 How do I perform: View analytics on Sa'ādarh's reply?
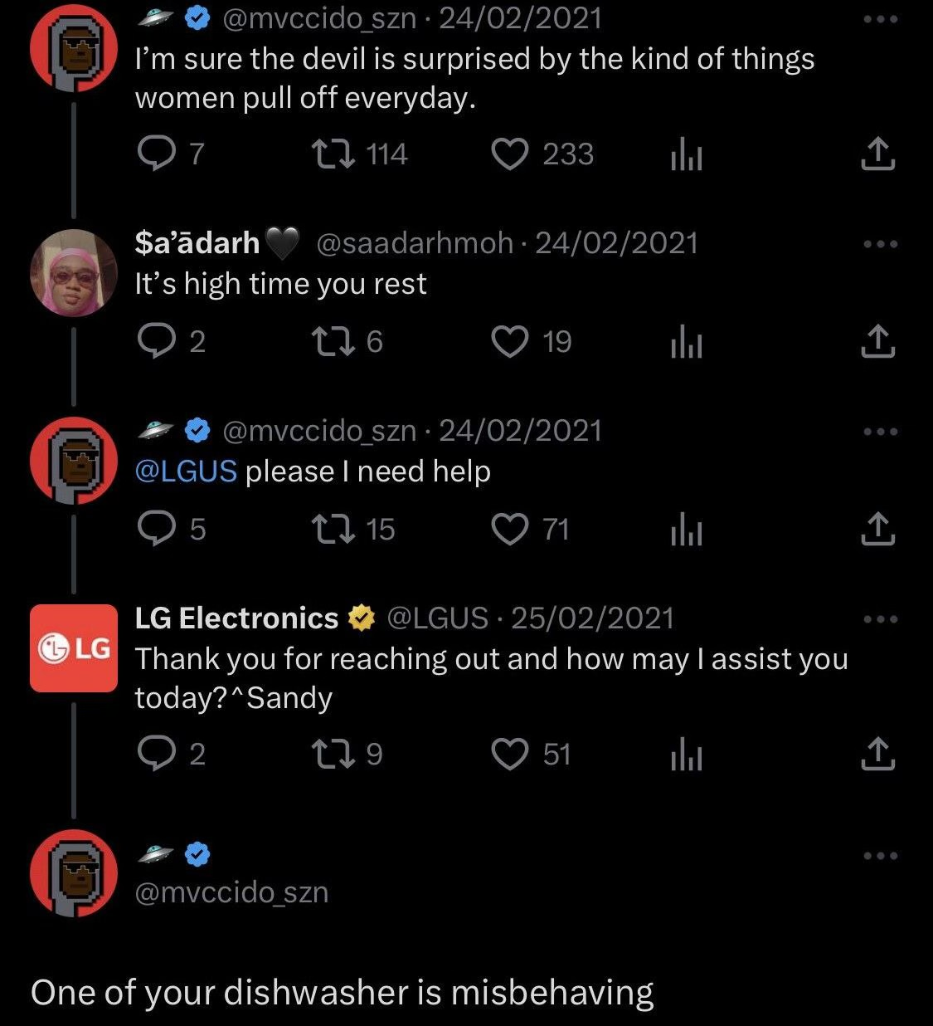pyautogui.click(x=687, y=341)
